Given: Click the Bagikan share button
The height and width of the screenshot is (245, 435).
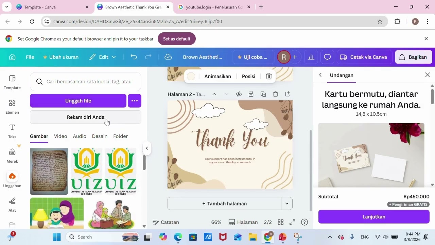Looking at the screenshot, I should click(x=413, y=57).
